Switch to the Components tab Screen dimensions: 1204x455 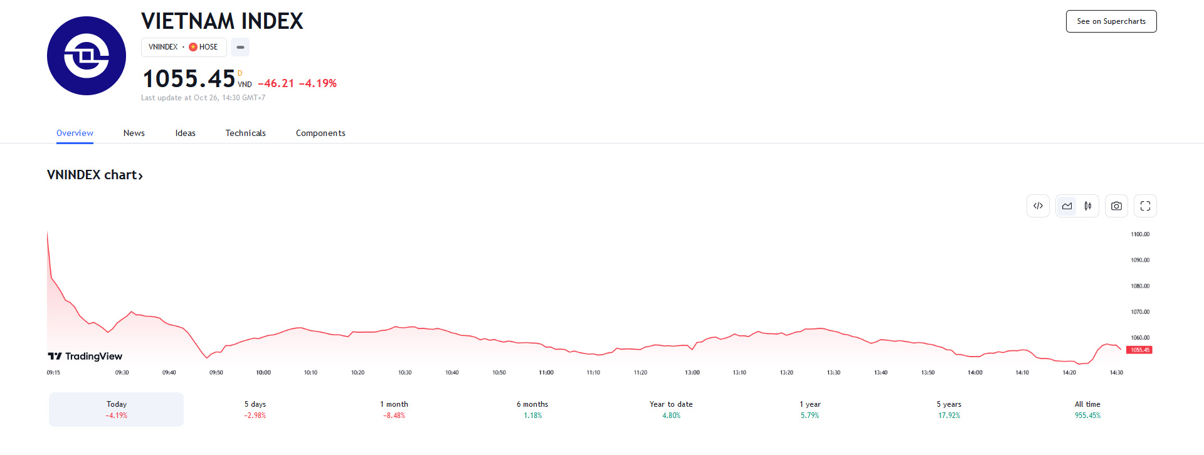(320, 133)
